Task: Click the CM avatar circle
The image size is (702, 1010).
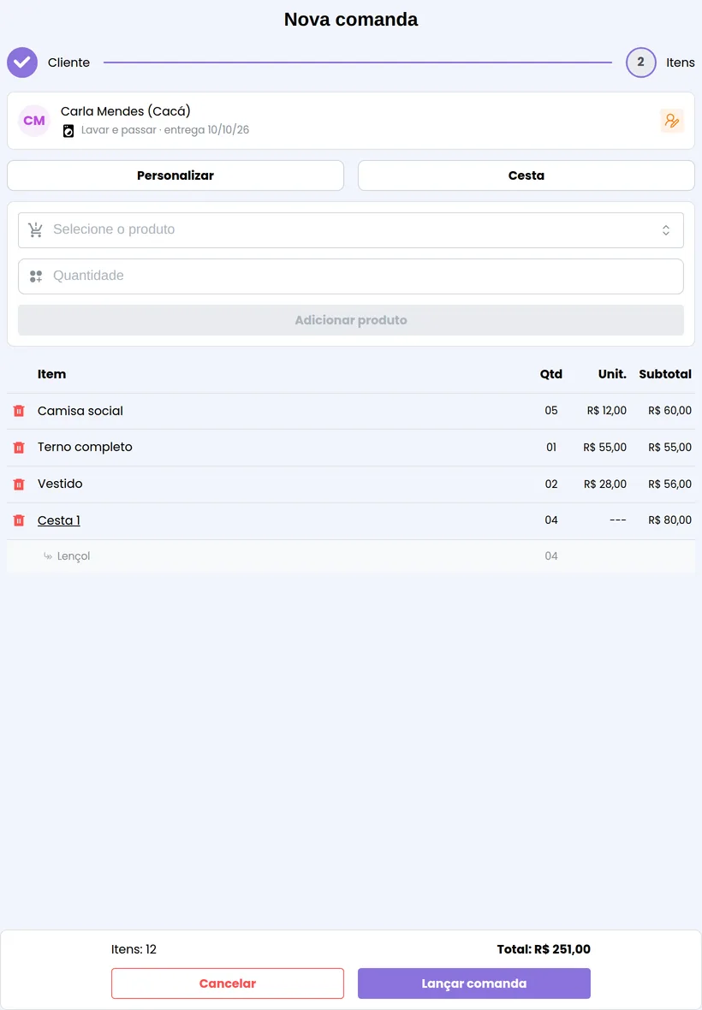Action: tap(34, 121)
